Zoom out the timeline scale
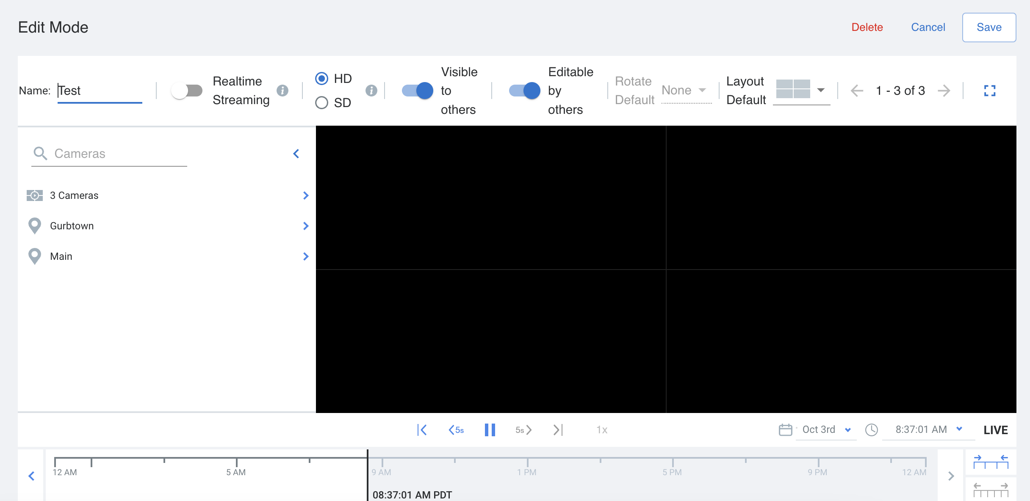The width and height of the screenshot is (1030, 501). (991, 490)
